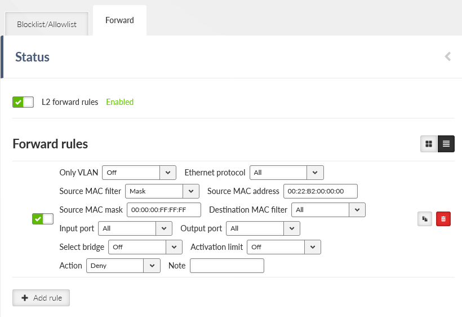Open the Destination MAC filter dropdown
This screenshot has width=462, height=317.
coord(328,210)
